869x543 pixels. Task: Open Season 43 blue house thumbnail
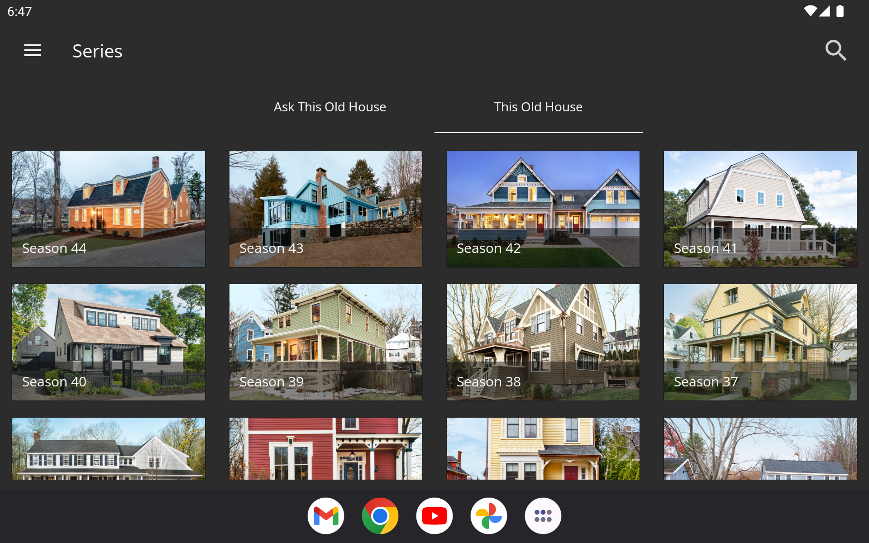326,209
